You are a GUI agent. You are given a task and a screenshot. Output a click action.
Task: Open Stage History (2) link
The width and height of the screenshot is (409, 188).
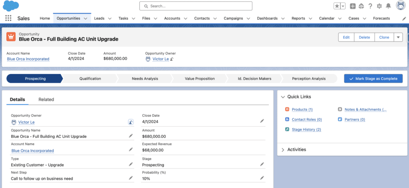pos(306,129)
